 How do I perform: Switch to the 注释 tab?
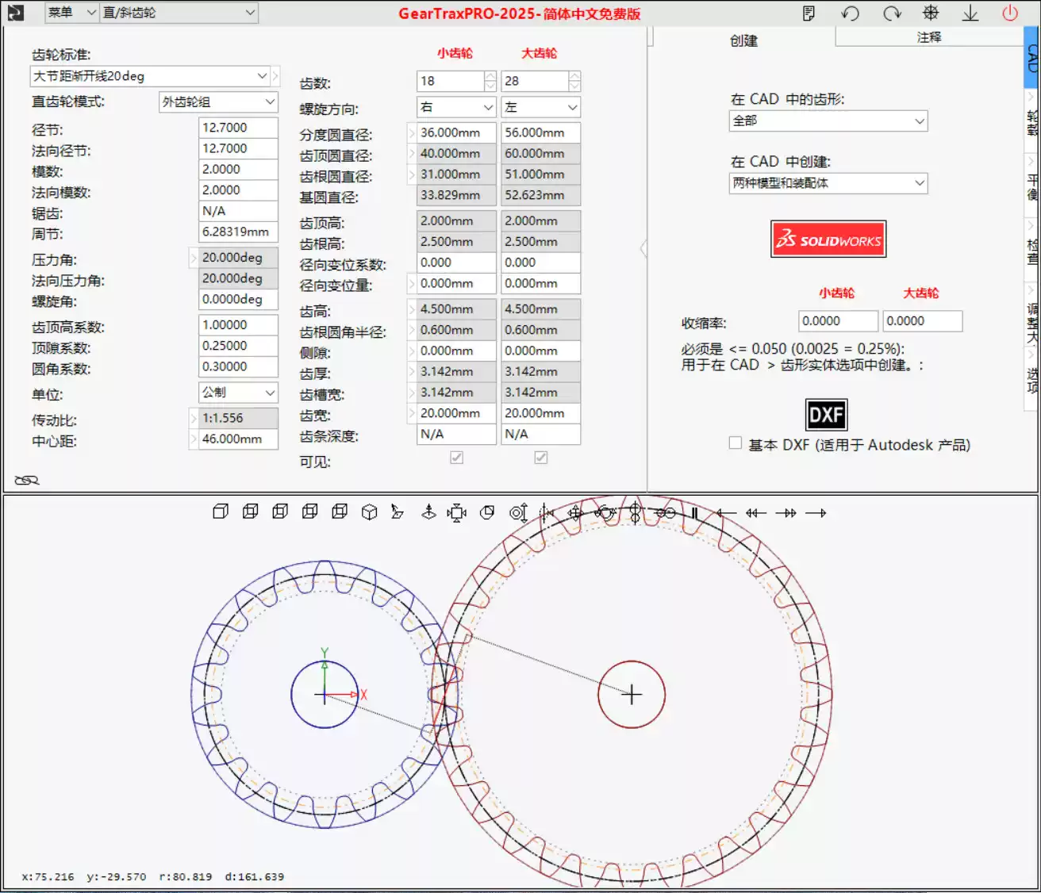930,36
